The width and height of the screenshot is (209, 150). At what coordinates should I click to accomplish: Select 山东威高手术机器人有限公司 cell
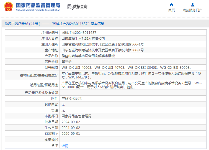[83, 39]
